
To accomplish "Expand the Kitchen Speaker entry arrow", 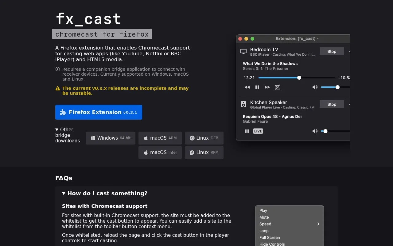I will coord(349,105).
